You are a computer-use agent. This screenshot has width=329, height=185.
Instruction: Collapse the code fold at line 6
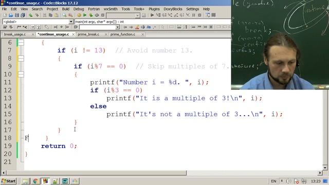21,43
